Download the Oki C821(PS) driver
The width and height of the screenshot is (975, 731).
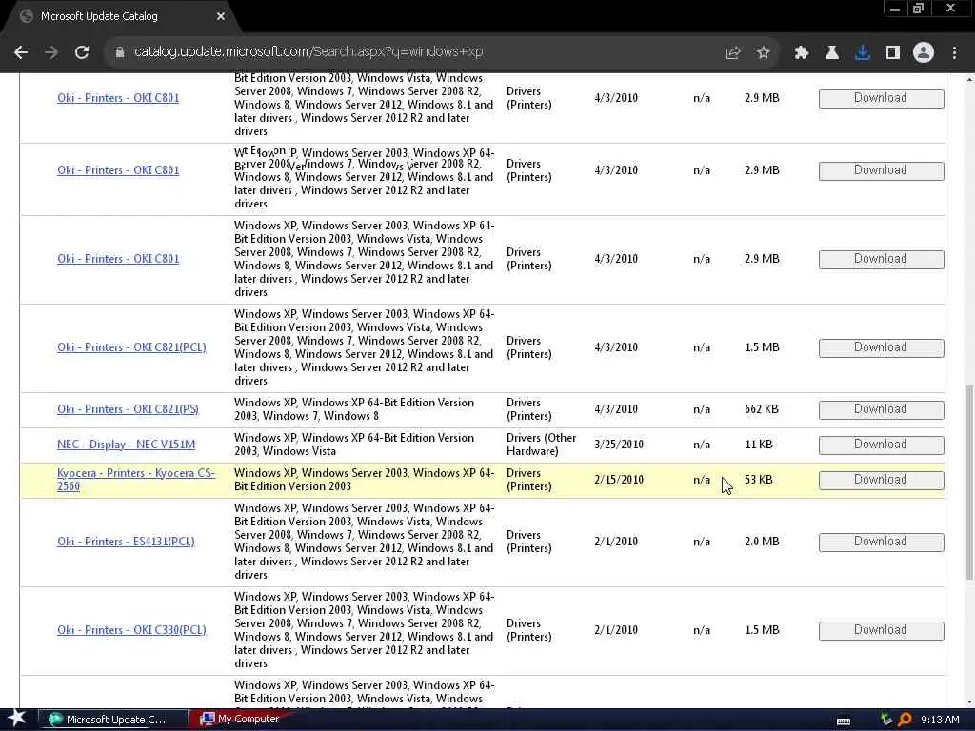(881, 409)
